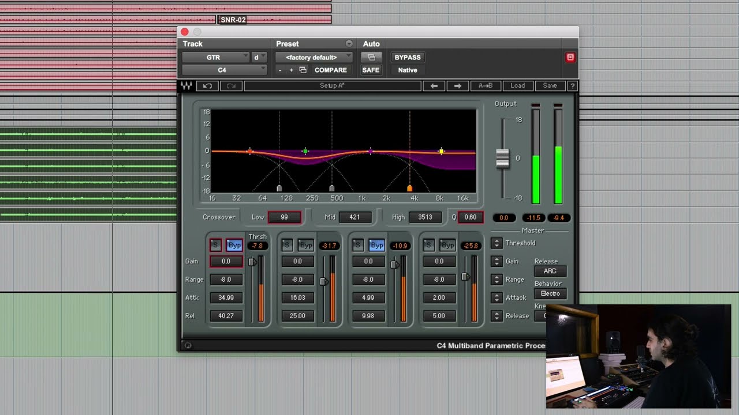The width and height of the screenshot is (739, 415).
Task: Open the Setup A preset name bar
Action: click(x=333, y=86)
